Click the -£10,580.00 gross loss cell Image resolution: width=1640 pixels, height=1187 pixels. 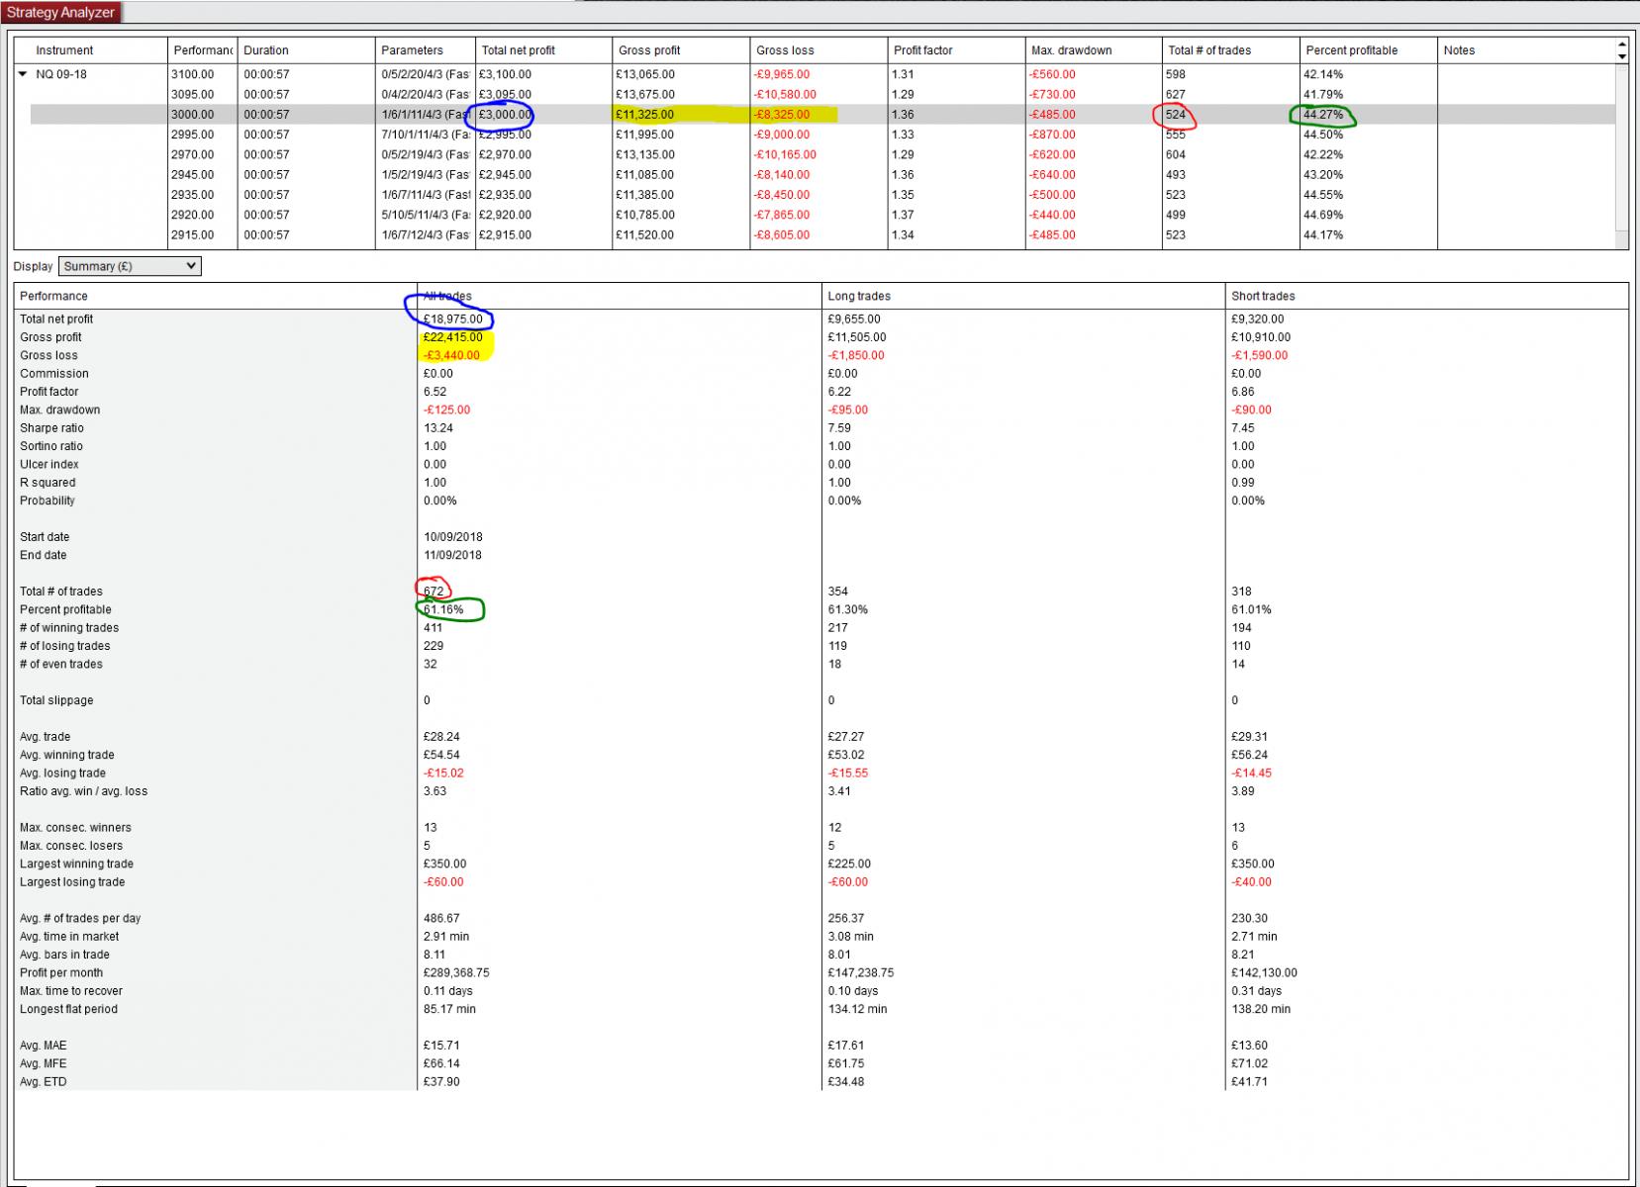pos(786,95)
